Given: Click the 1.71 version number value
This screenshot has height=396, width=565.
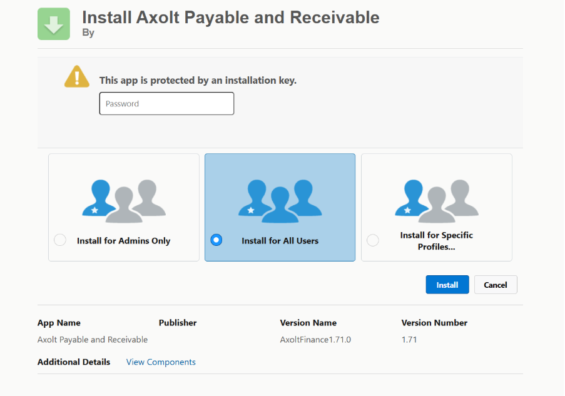Looking at the screenshot, I should (x=409, y=340).
